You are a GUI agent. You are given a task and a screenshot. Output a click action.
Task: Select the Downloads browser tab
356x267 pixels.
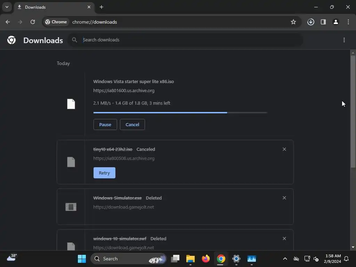coord(53,7)
